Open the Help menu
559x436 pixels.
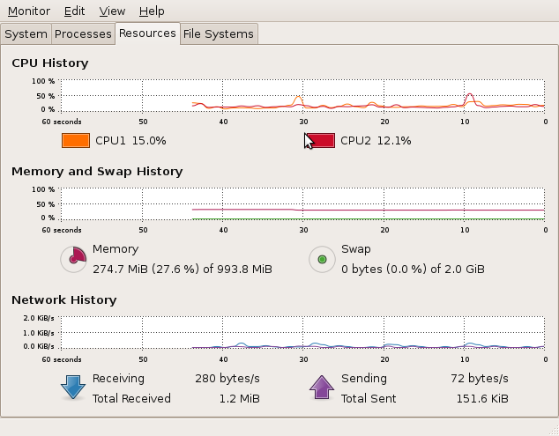click(152, 11)
